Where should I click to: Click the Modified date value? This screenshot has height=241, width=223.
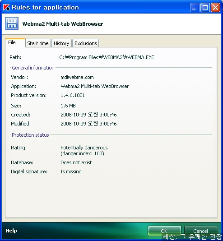pos(88,124)
